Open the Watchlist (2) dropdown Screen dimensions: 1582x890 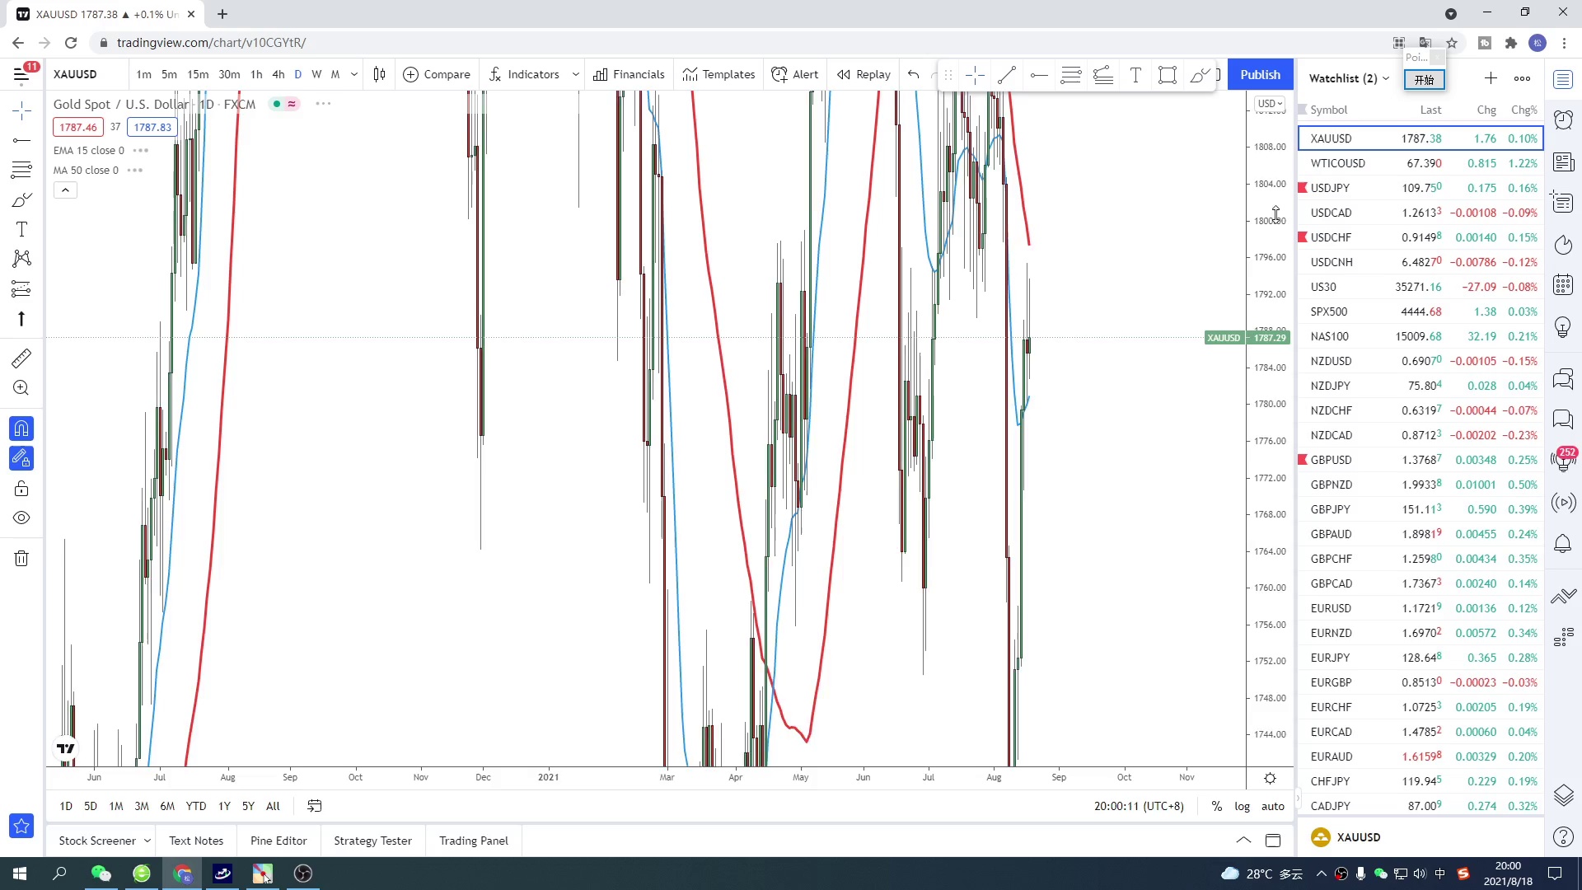click(1349, 78)
